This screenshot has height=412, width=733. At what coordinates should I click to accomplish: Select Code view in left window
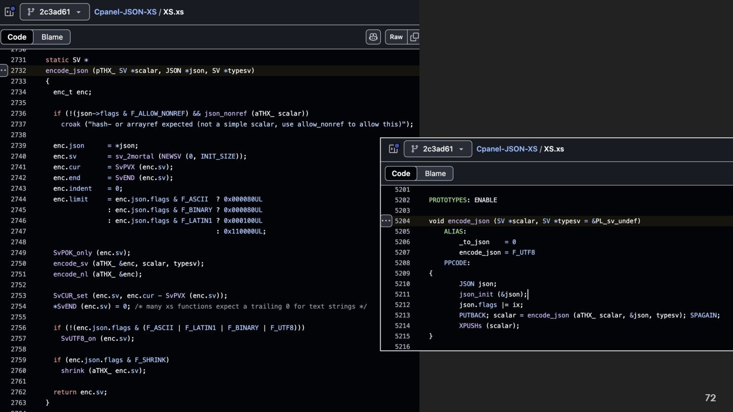pyautogui.click(x=17, y=37)
